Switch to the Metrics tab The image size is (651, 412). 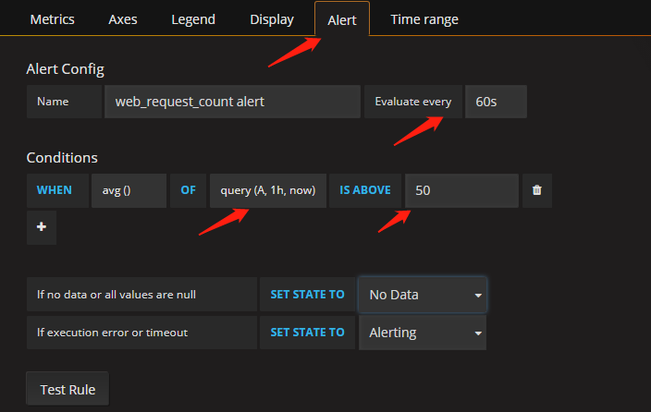[52, 19]
